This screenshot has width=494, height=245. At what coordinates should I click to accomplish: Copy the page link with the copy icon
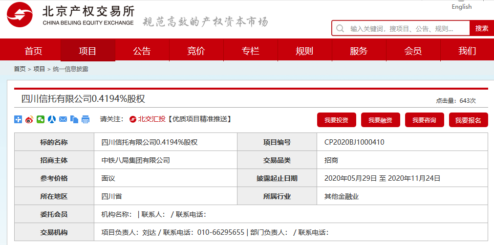point(74,119)
